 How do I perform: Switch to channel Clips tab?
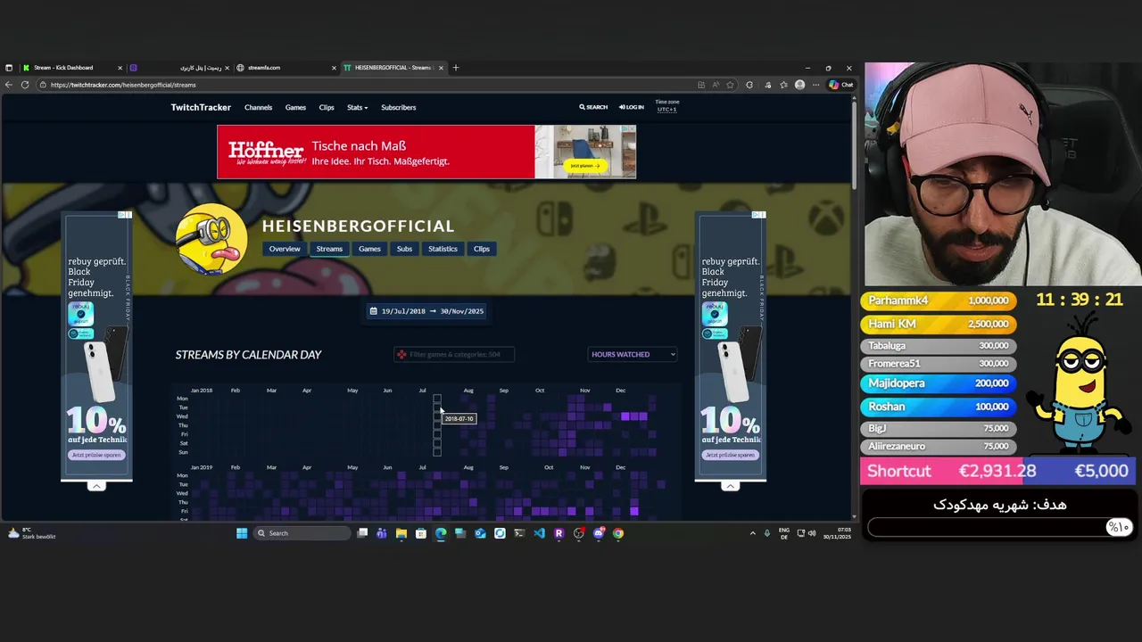482,249
